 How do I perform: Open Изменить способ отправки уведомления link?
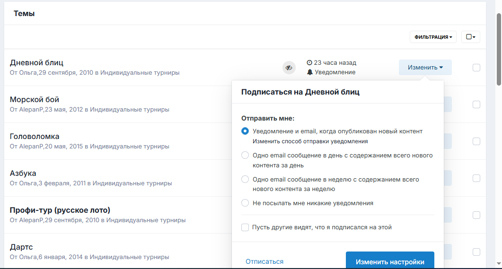310,141
